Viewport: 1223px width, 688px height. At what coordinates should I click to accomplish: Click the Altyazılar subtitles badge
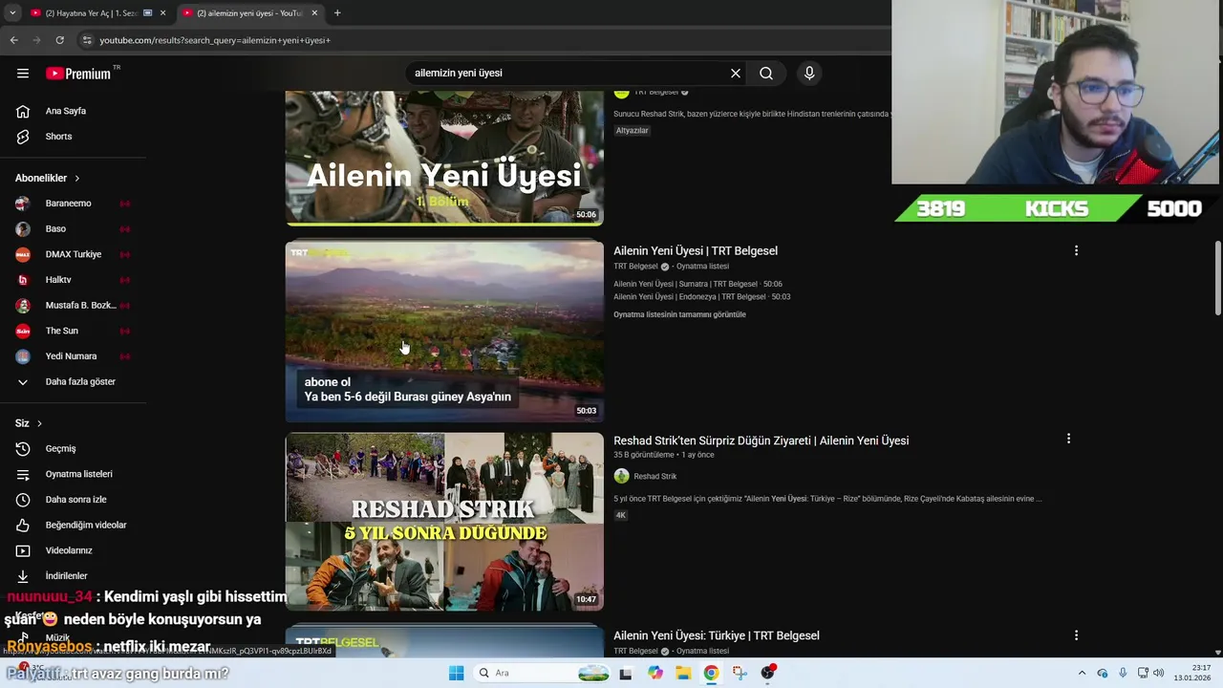[632, 130]
